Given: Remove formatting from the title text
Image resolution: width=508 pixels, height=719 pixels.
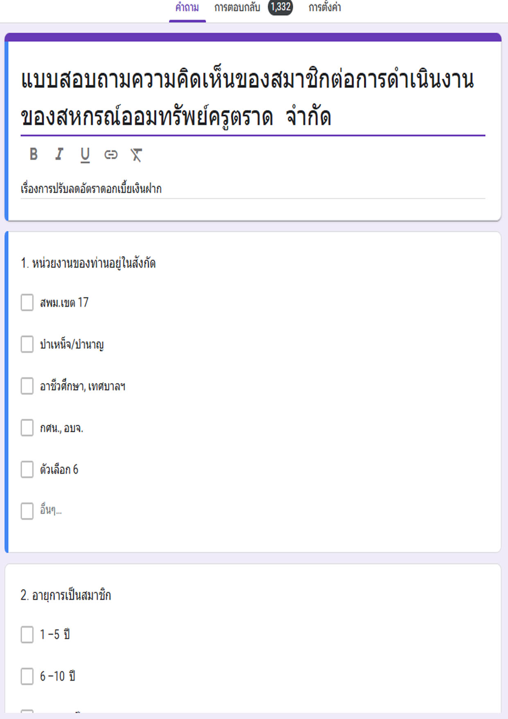Looking at the screenshot, I should (136, 155).
